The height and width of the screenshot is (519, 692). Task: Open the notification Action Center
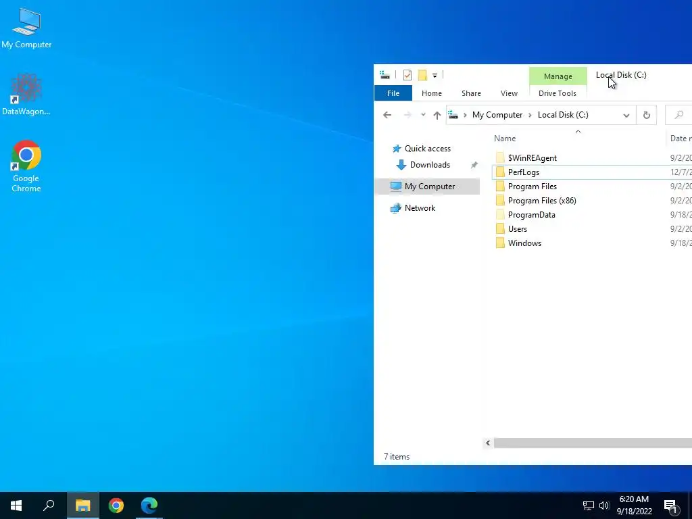tap(671, 505)
